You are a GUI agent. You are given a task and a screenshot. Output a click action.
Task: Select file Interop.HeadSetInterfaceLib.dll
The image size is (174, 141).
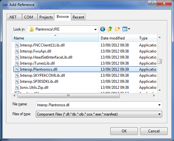46,57
